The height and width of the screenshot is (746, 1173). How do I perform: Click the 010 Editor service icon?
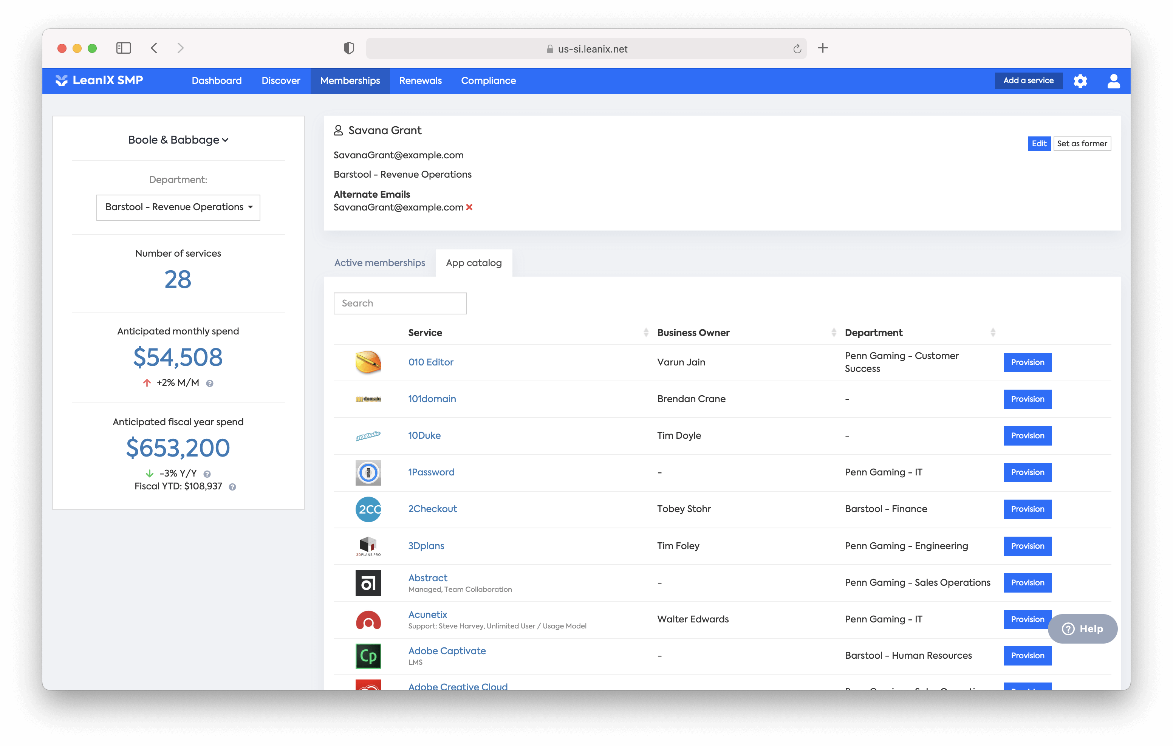pyautogui.click(x=368, y=362)
